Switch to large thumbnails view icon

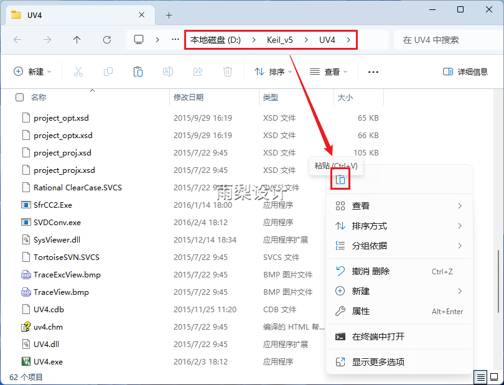(494, 377)
